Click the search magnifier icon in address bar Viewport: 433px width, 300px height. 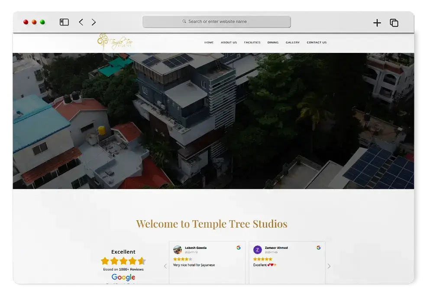[184, 21]
